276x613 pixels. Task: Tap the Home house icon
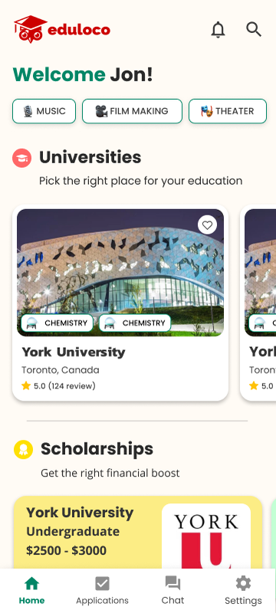point(32,584)
